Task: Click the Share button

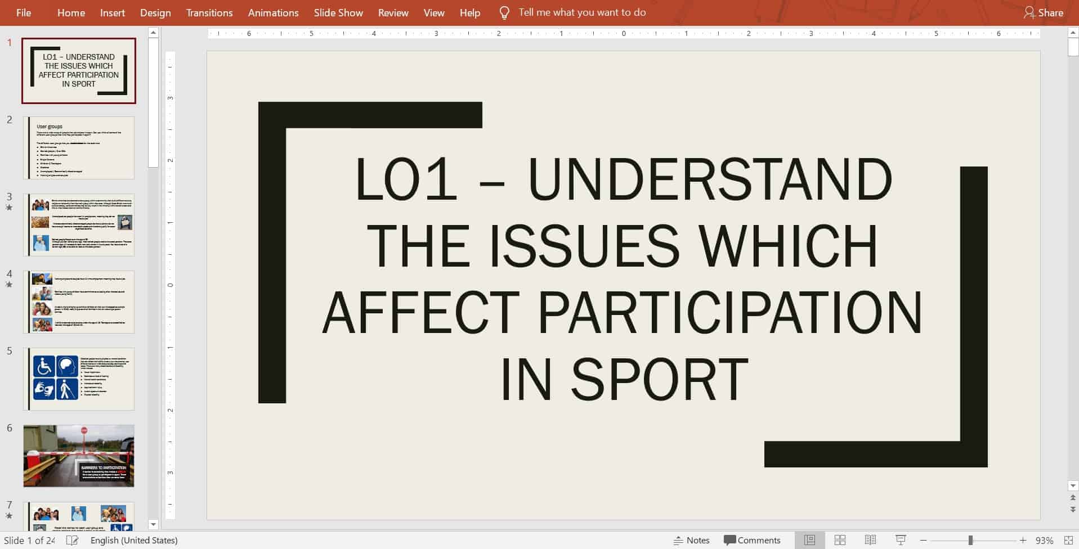Action: click(x=1044, y=13)
